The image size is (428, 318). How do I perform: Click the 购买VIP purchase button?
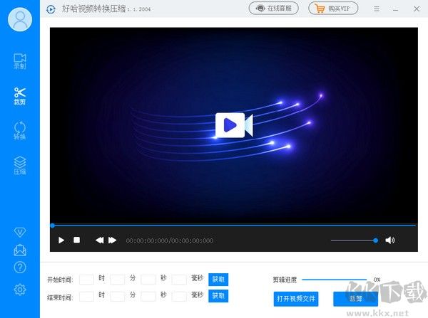[333, 9]
